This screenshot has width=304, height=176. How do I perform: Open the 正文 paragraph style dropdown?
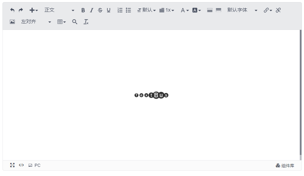click(59, 10)
